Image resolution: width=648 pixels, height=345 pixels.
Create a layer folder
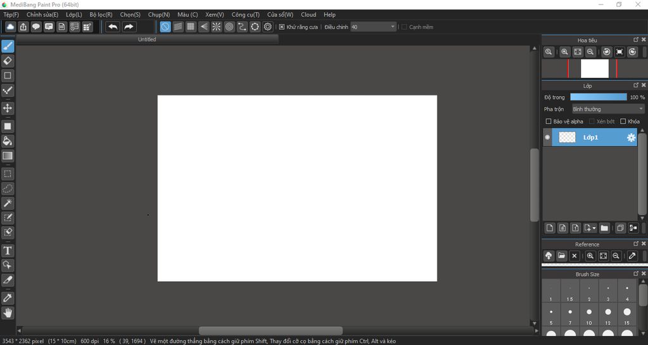(x=604, y=228)
